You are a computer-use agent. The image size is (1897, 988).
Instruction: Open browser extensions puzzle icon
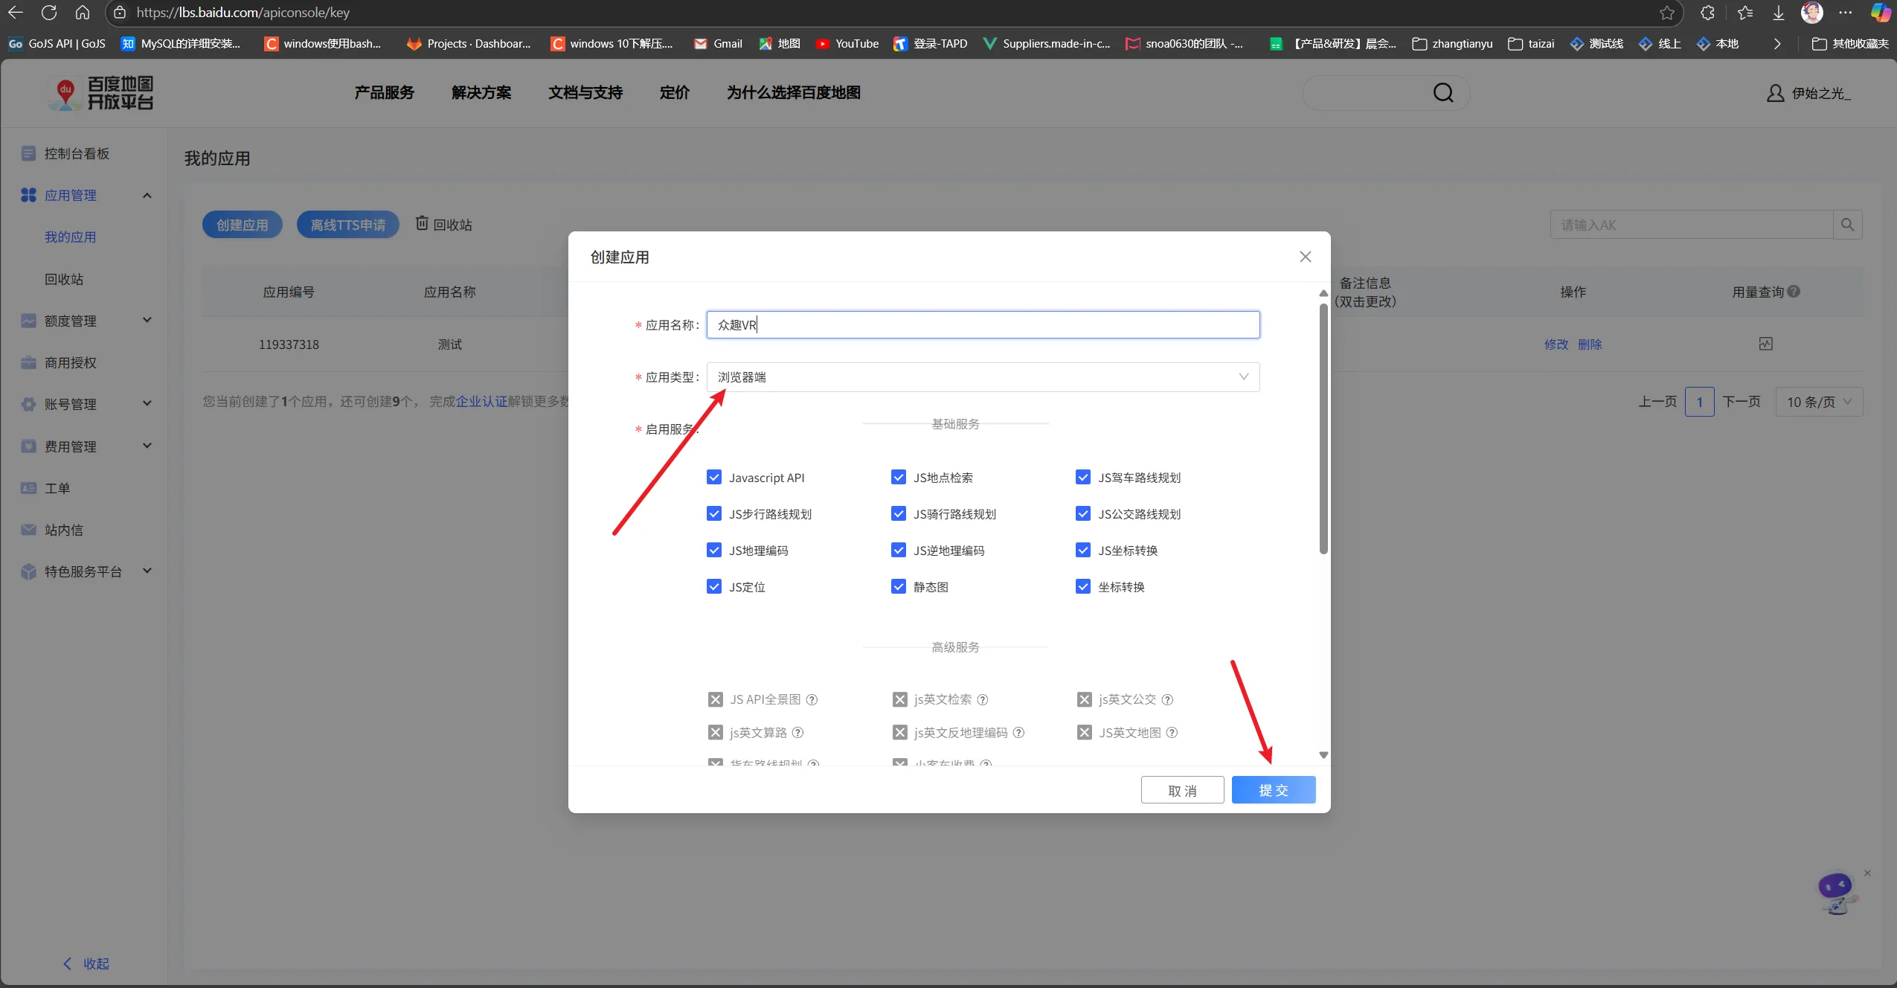pos(1707,13)
